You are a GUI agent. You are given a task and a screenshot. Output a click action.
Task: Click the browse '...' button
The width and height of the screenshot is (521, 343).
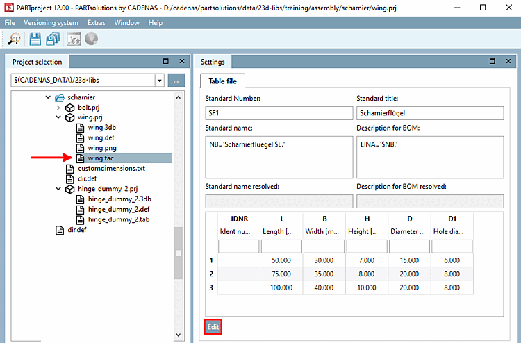pos(176,81)
